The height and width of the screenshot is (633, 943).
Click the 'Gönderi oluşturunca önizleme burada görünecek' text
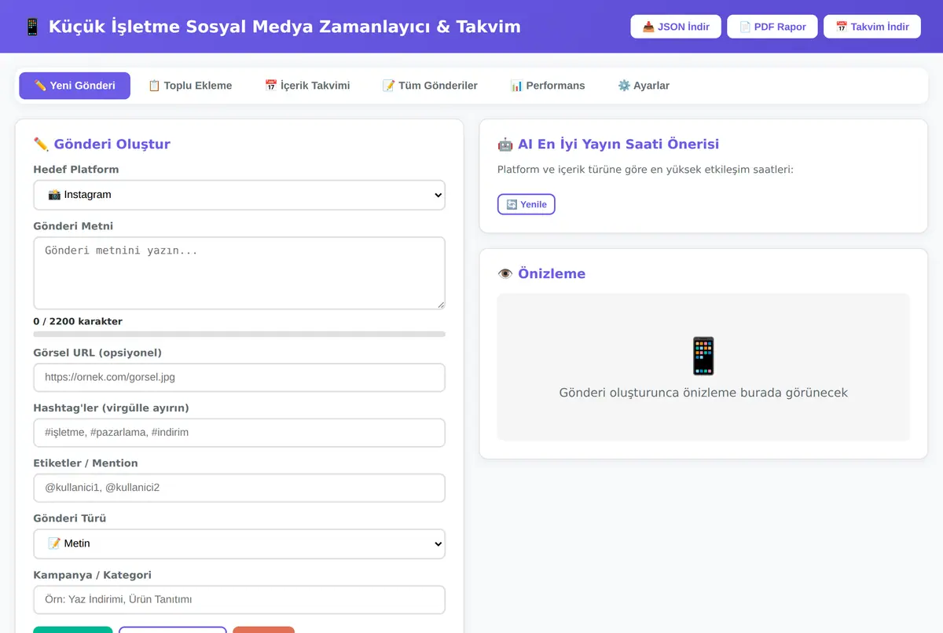pos(703,393)
